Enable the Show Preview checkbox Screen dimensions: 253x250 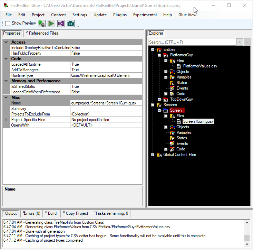[x=8, y=24]
